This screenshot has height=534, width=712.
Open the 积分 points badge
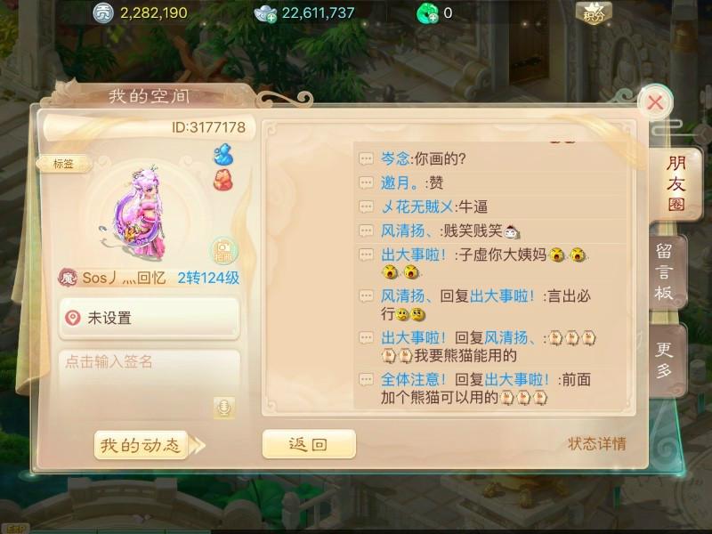click(594, 13)
